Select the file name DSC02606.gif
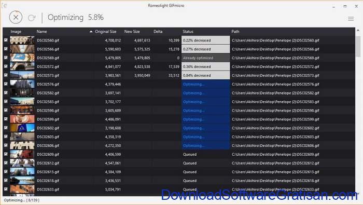This screenshot has height=205, width=363. point(48,145)
